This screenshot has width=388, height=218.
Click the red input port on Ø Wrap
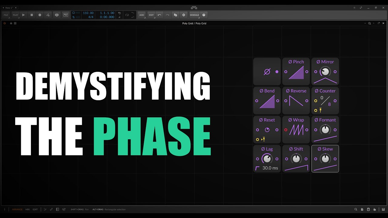point(286,130)
